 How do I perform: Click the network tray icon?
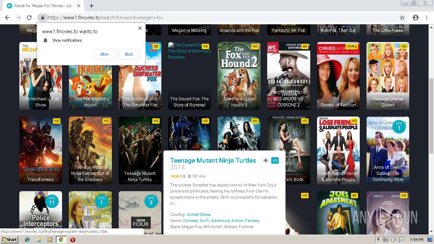point(386,239)
